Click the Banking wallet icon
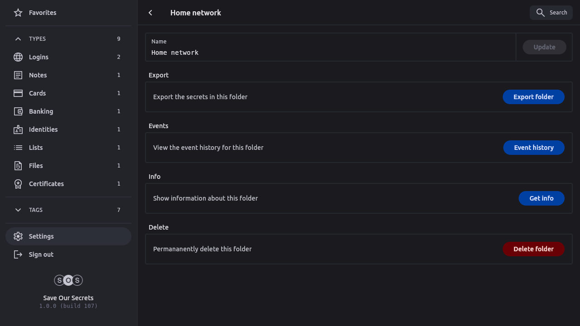Image resolution: width=580 pixels, height=326 pixels. coord(18,111)
